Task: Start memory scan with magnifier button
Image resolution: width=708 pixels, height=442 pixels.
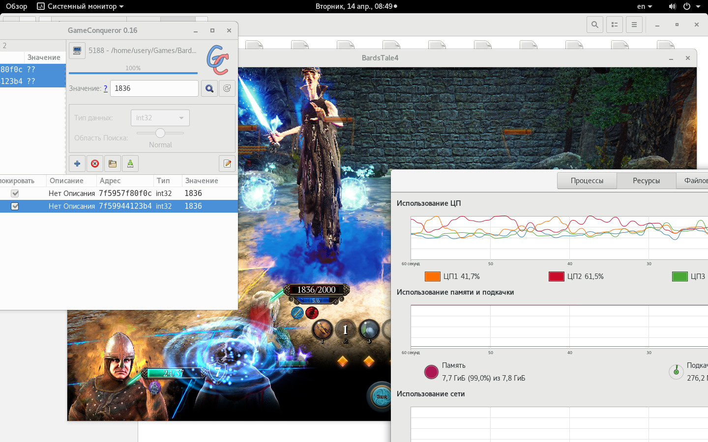Action: (x=209, y=88)
